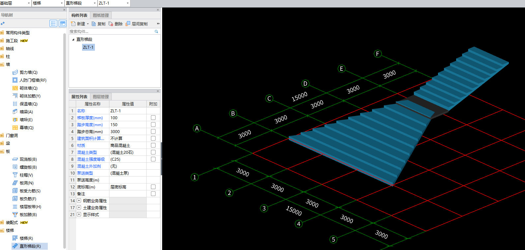Click the 混凝土强度等级 property link

click(91, 159)
